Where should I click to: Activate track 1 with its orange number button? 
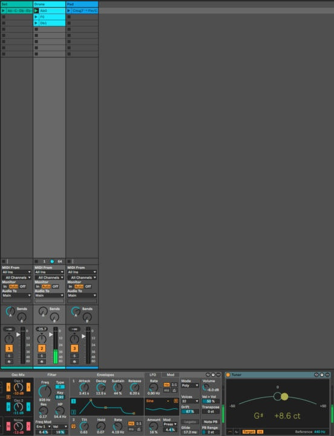coord(9,348)
